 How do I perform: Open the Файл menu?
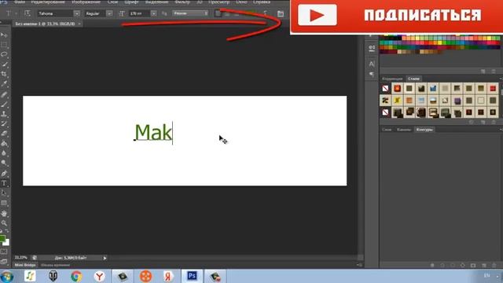point(20,2)
